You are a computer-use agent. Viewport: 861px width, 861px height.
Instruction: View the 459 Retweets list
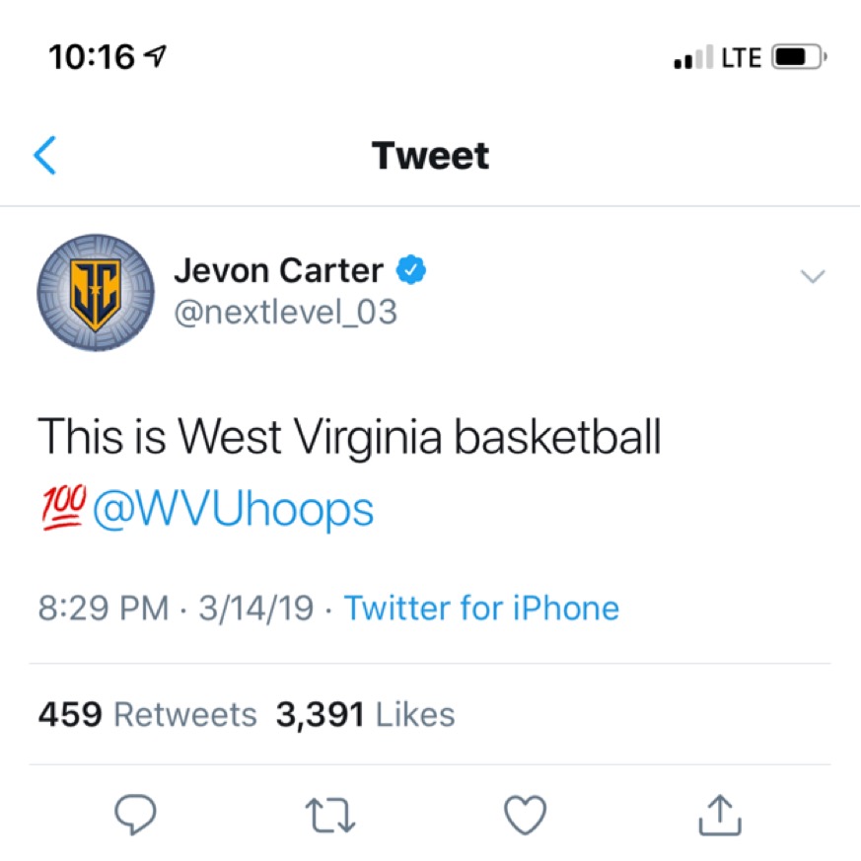(x=147, y=714)
